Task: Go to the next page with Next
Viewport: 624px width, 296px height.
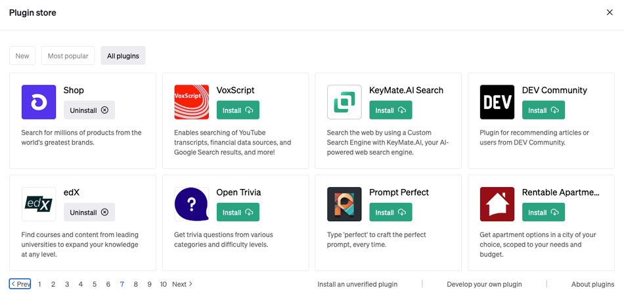Action: coord(182,284)
